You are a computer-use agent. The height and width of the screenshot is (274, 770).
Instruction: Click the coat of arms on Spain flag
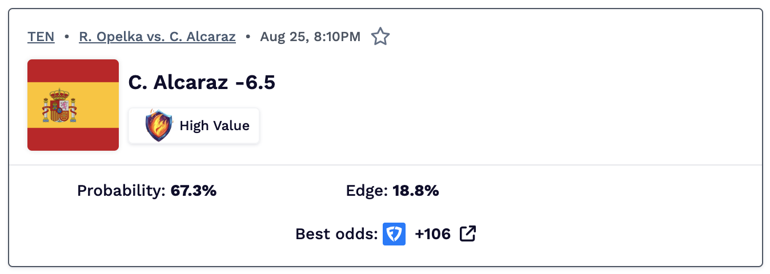(59, 106)
